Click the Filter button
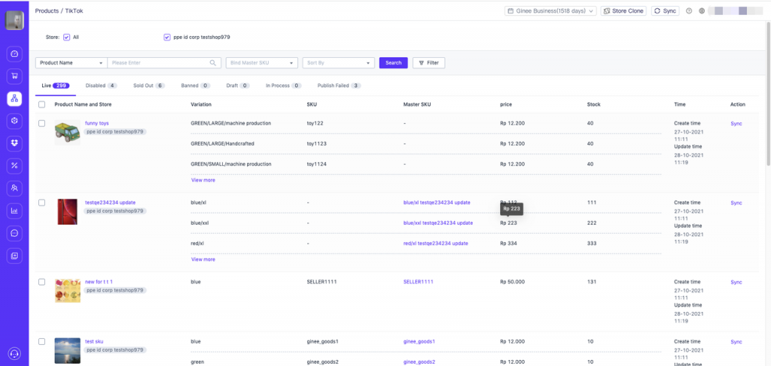Viewport: 771px width, 366px height. 428,63
